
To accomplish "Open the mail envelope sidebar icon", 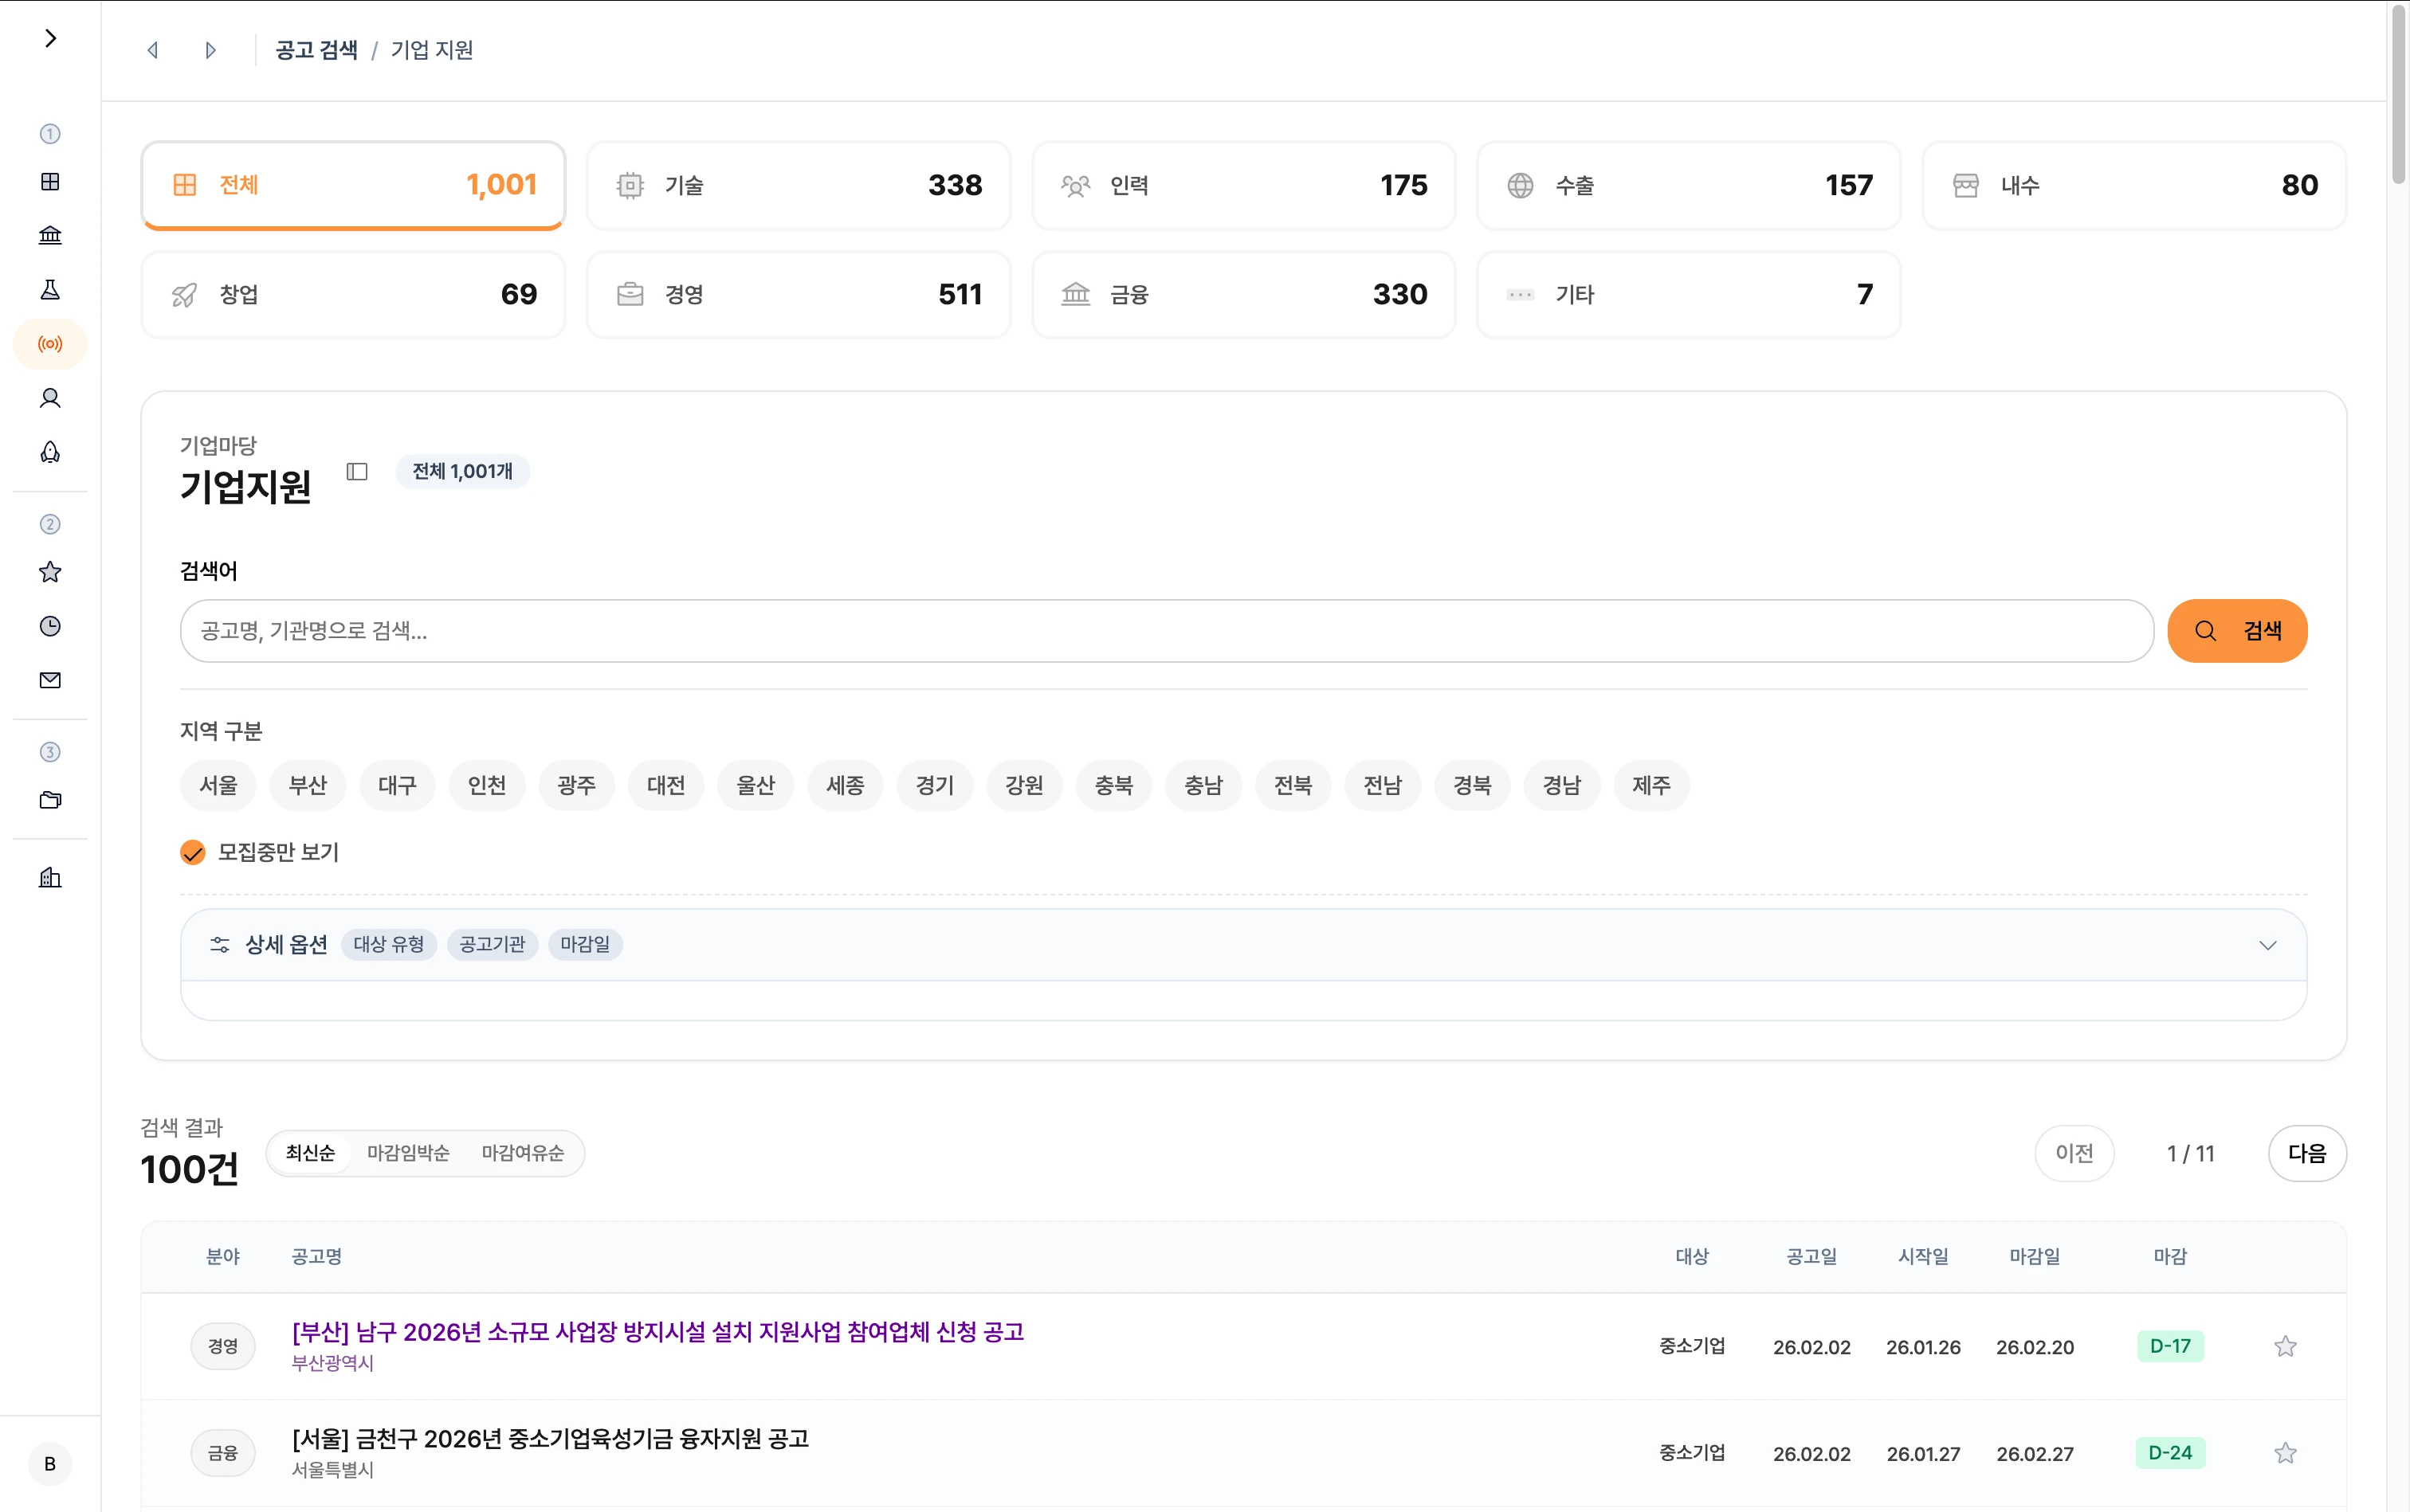I will [50, 680].
